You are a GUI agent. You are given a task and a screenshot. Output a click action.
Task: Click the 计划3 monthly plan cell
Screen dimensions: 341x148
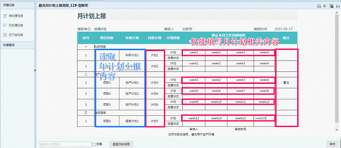[x=155, y=83]
